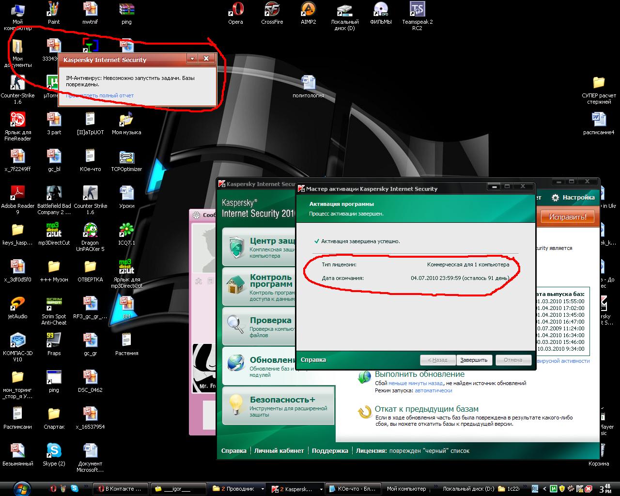This screenshot has height=496, width=620.
Task: Select the Paint desktop shortcut
Action: click(x=54, y=13)
